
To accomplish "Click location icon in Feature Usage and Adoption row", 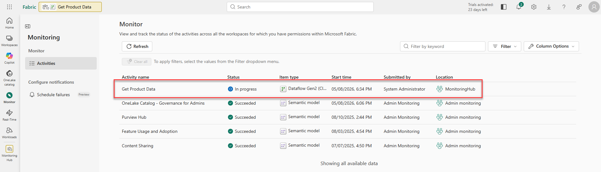I will pos(440,131).
